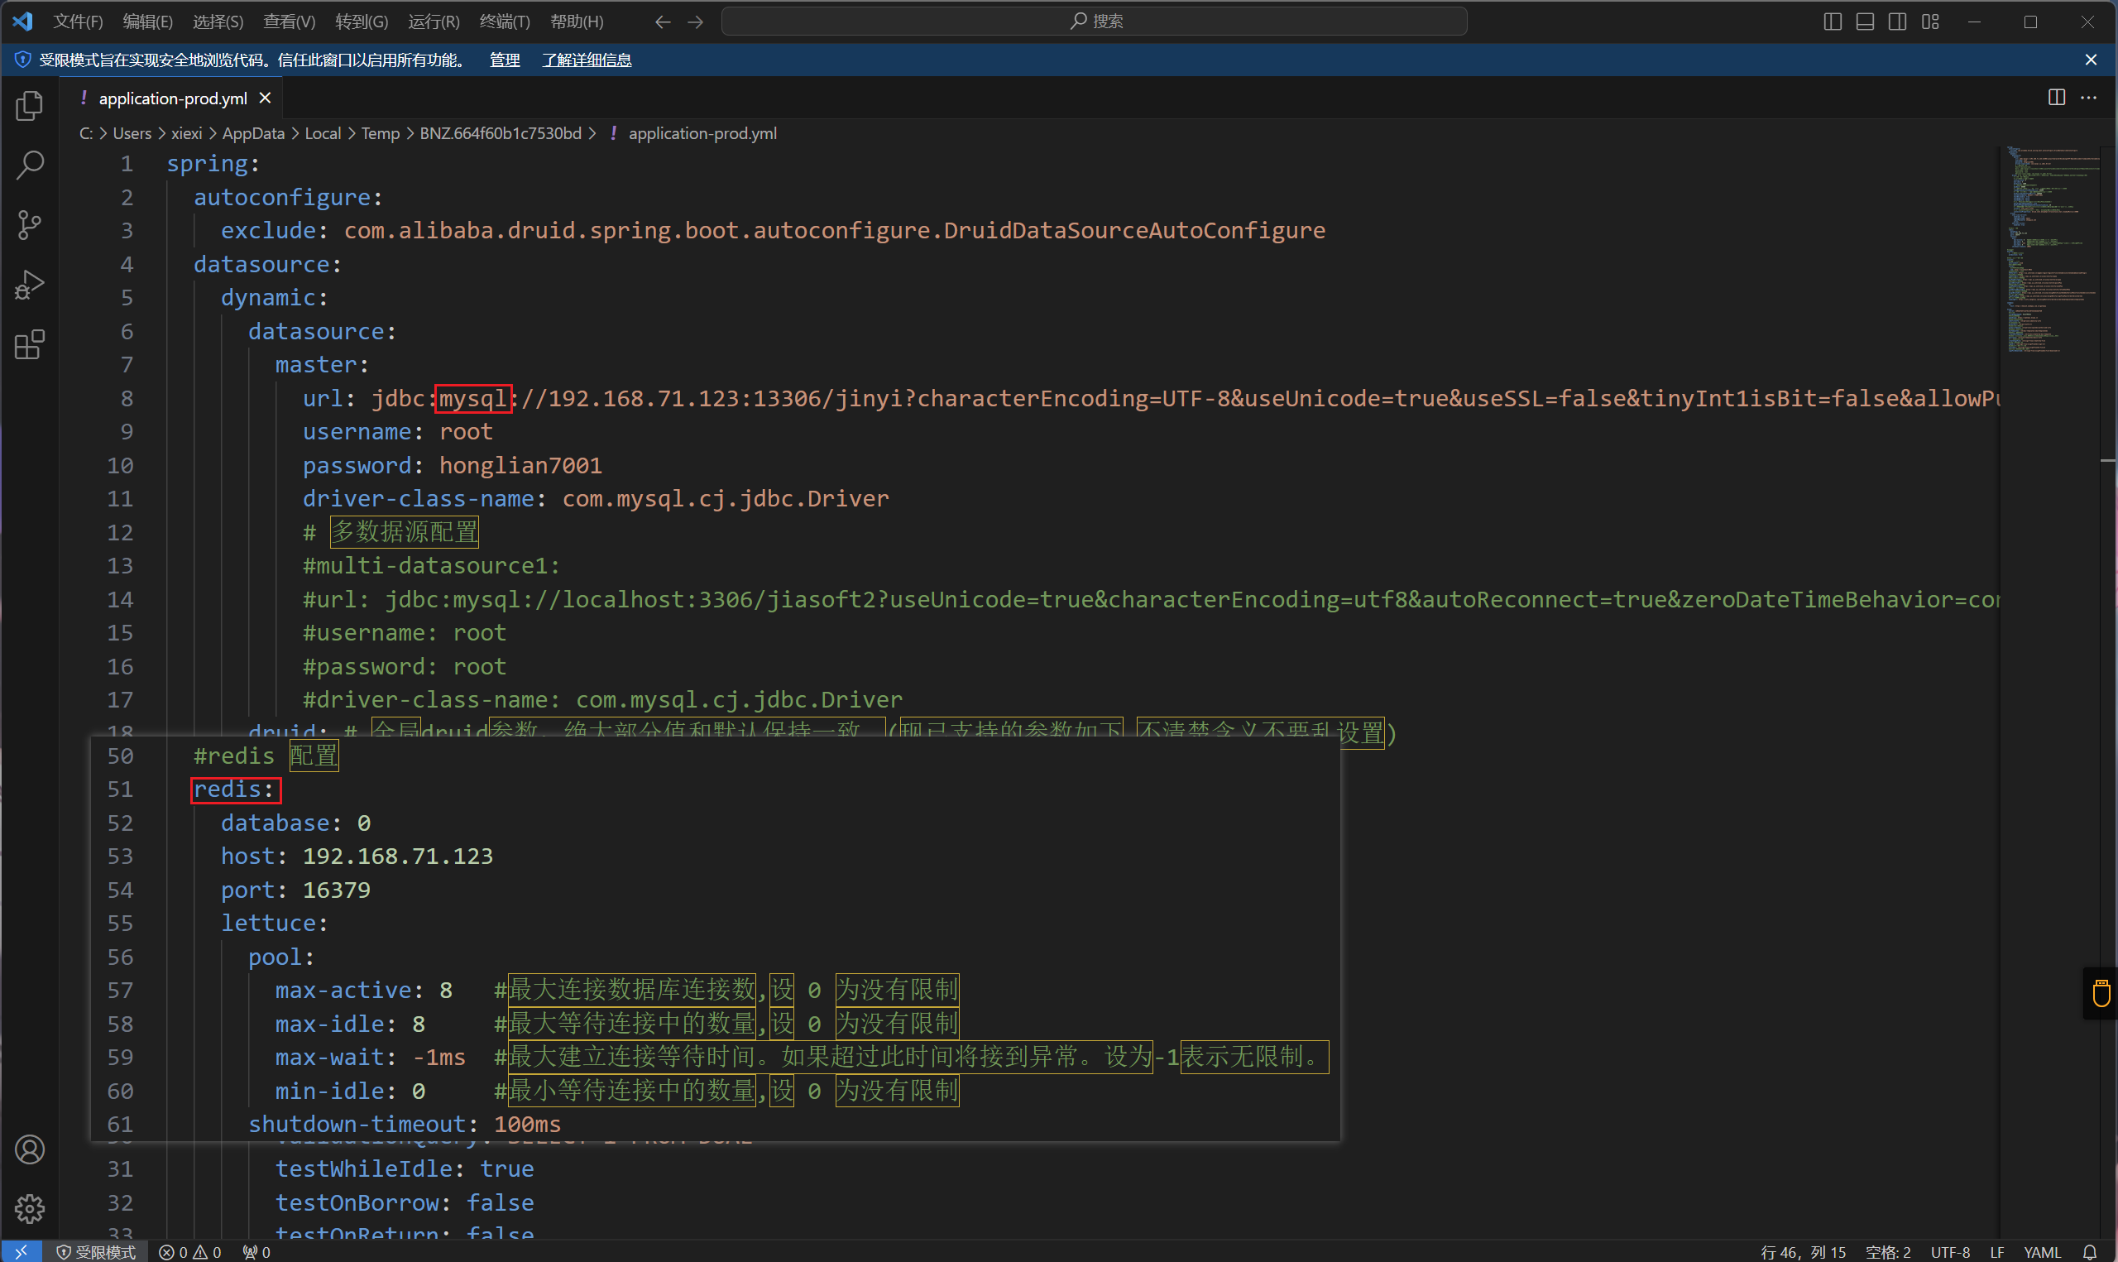Open the Search view in activity bar
This screenshot has width=2118, height=1262.
[30, 165]
